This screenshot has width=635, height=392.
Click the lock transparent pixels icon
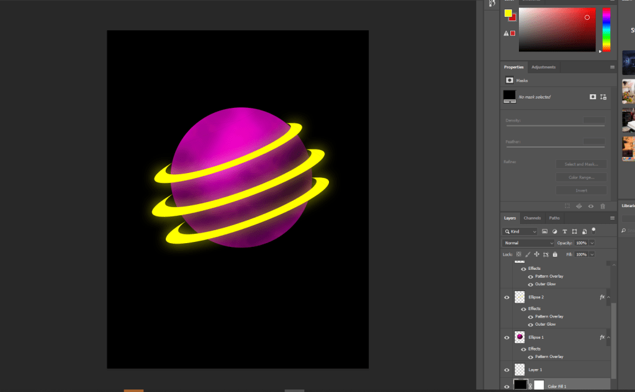click(519, 254)
